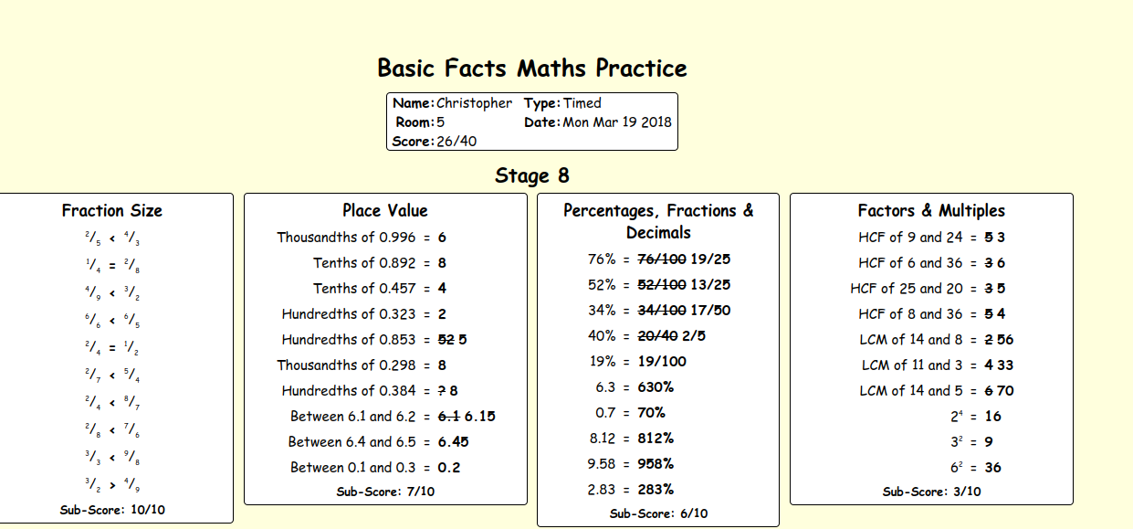The width and height of the screenshot is (1133, 529).
Task: Click the HCF of 9 and 24 row
Action: coord(931,238)
